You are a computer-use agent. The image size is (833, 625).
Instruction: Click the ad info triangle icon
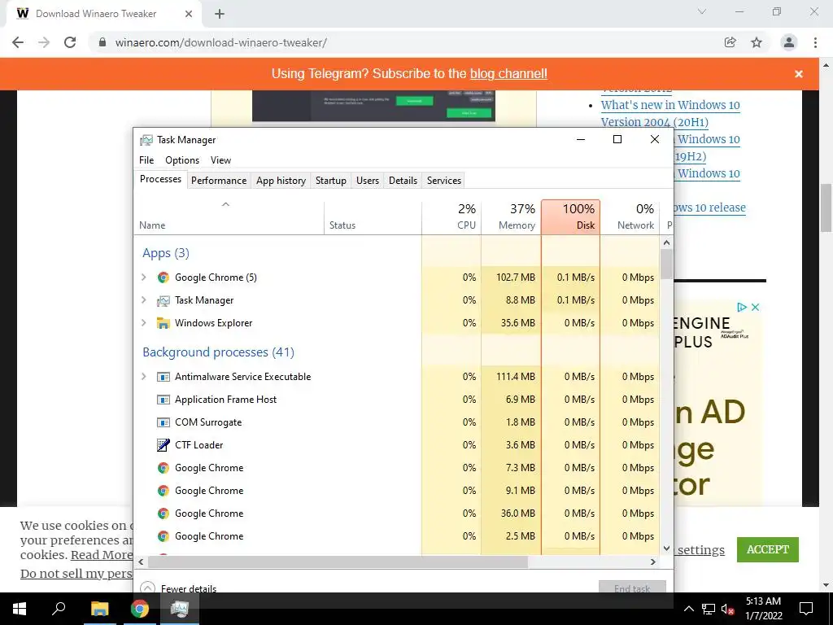[742, 307]
